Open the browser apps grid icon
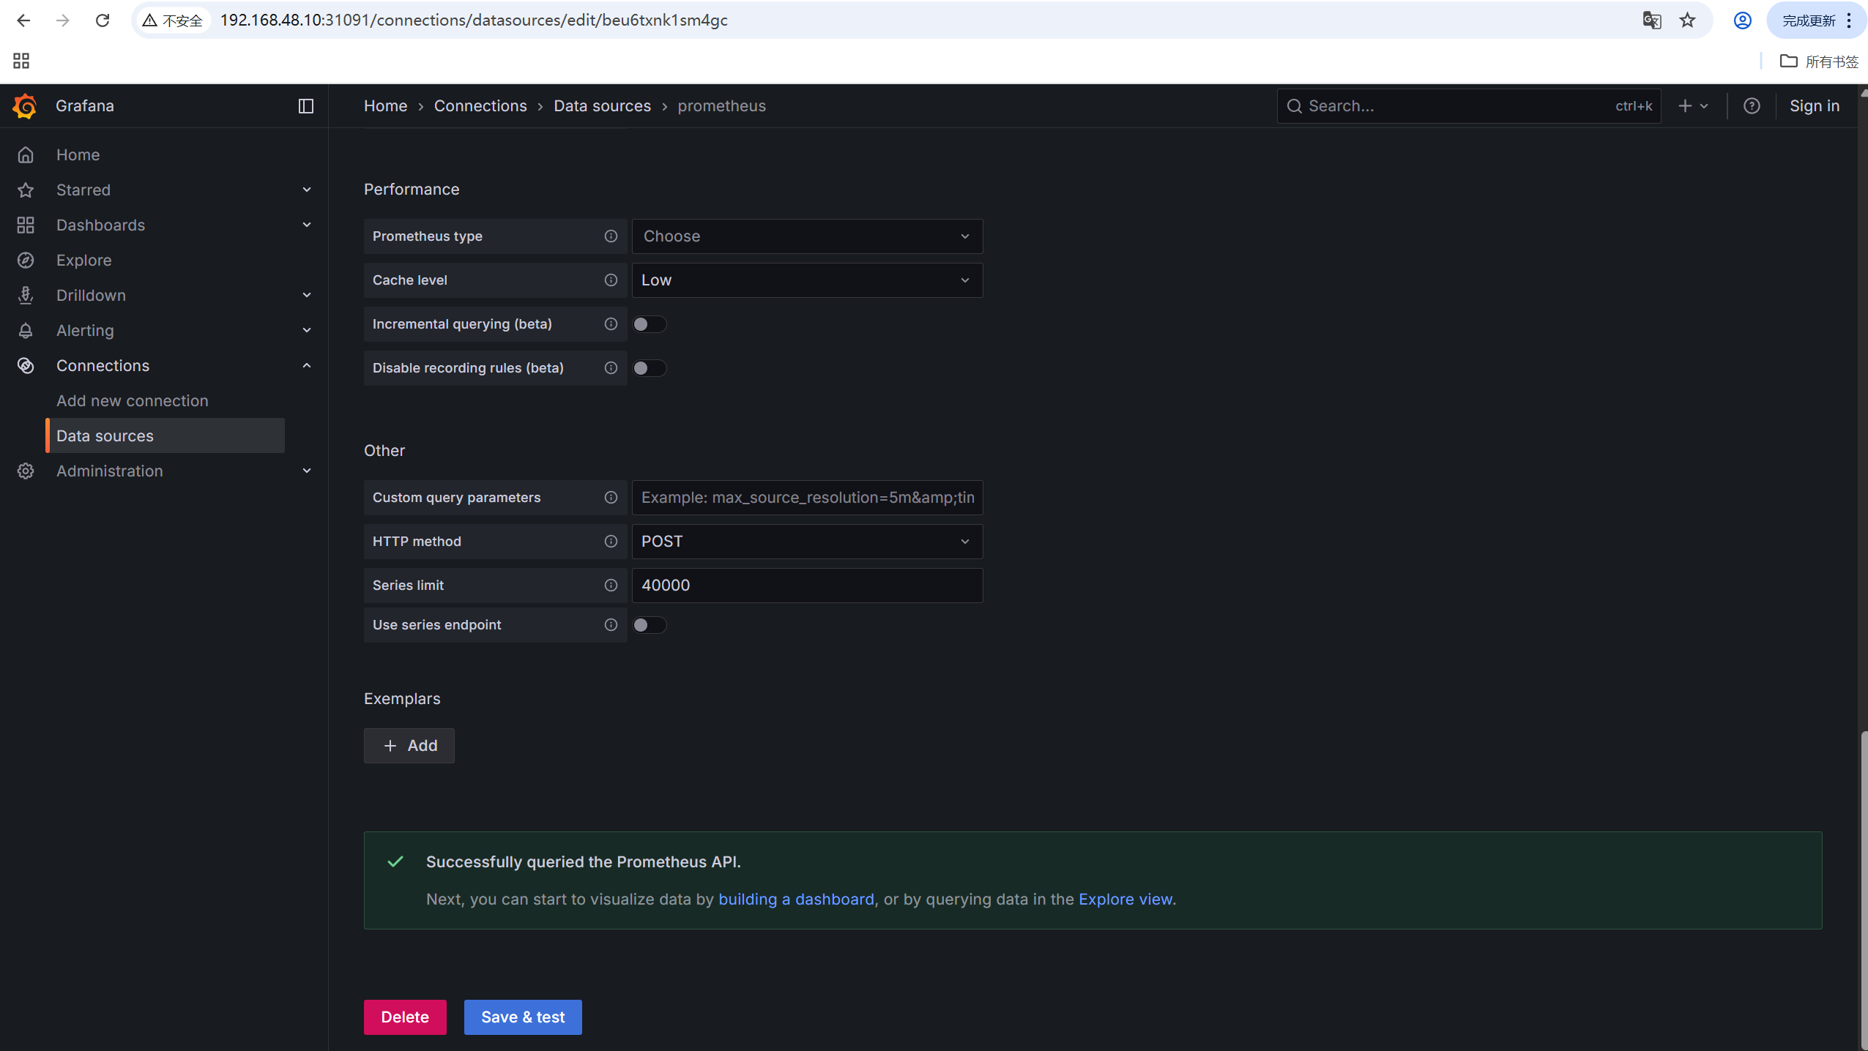 [x=21, y=61]
